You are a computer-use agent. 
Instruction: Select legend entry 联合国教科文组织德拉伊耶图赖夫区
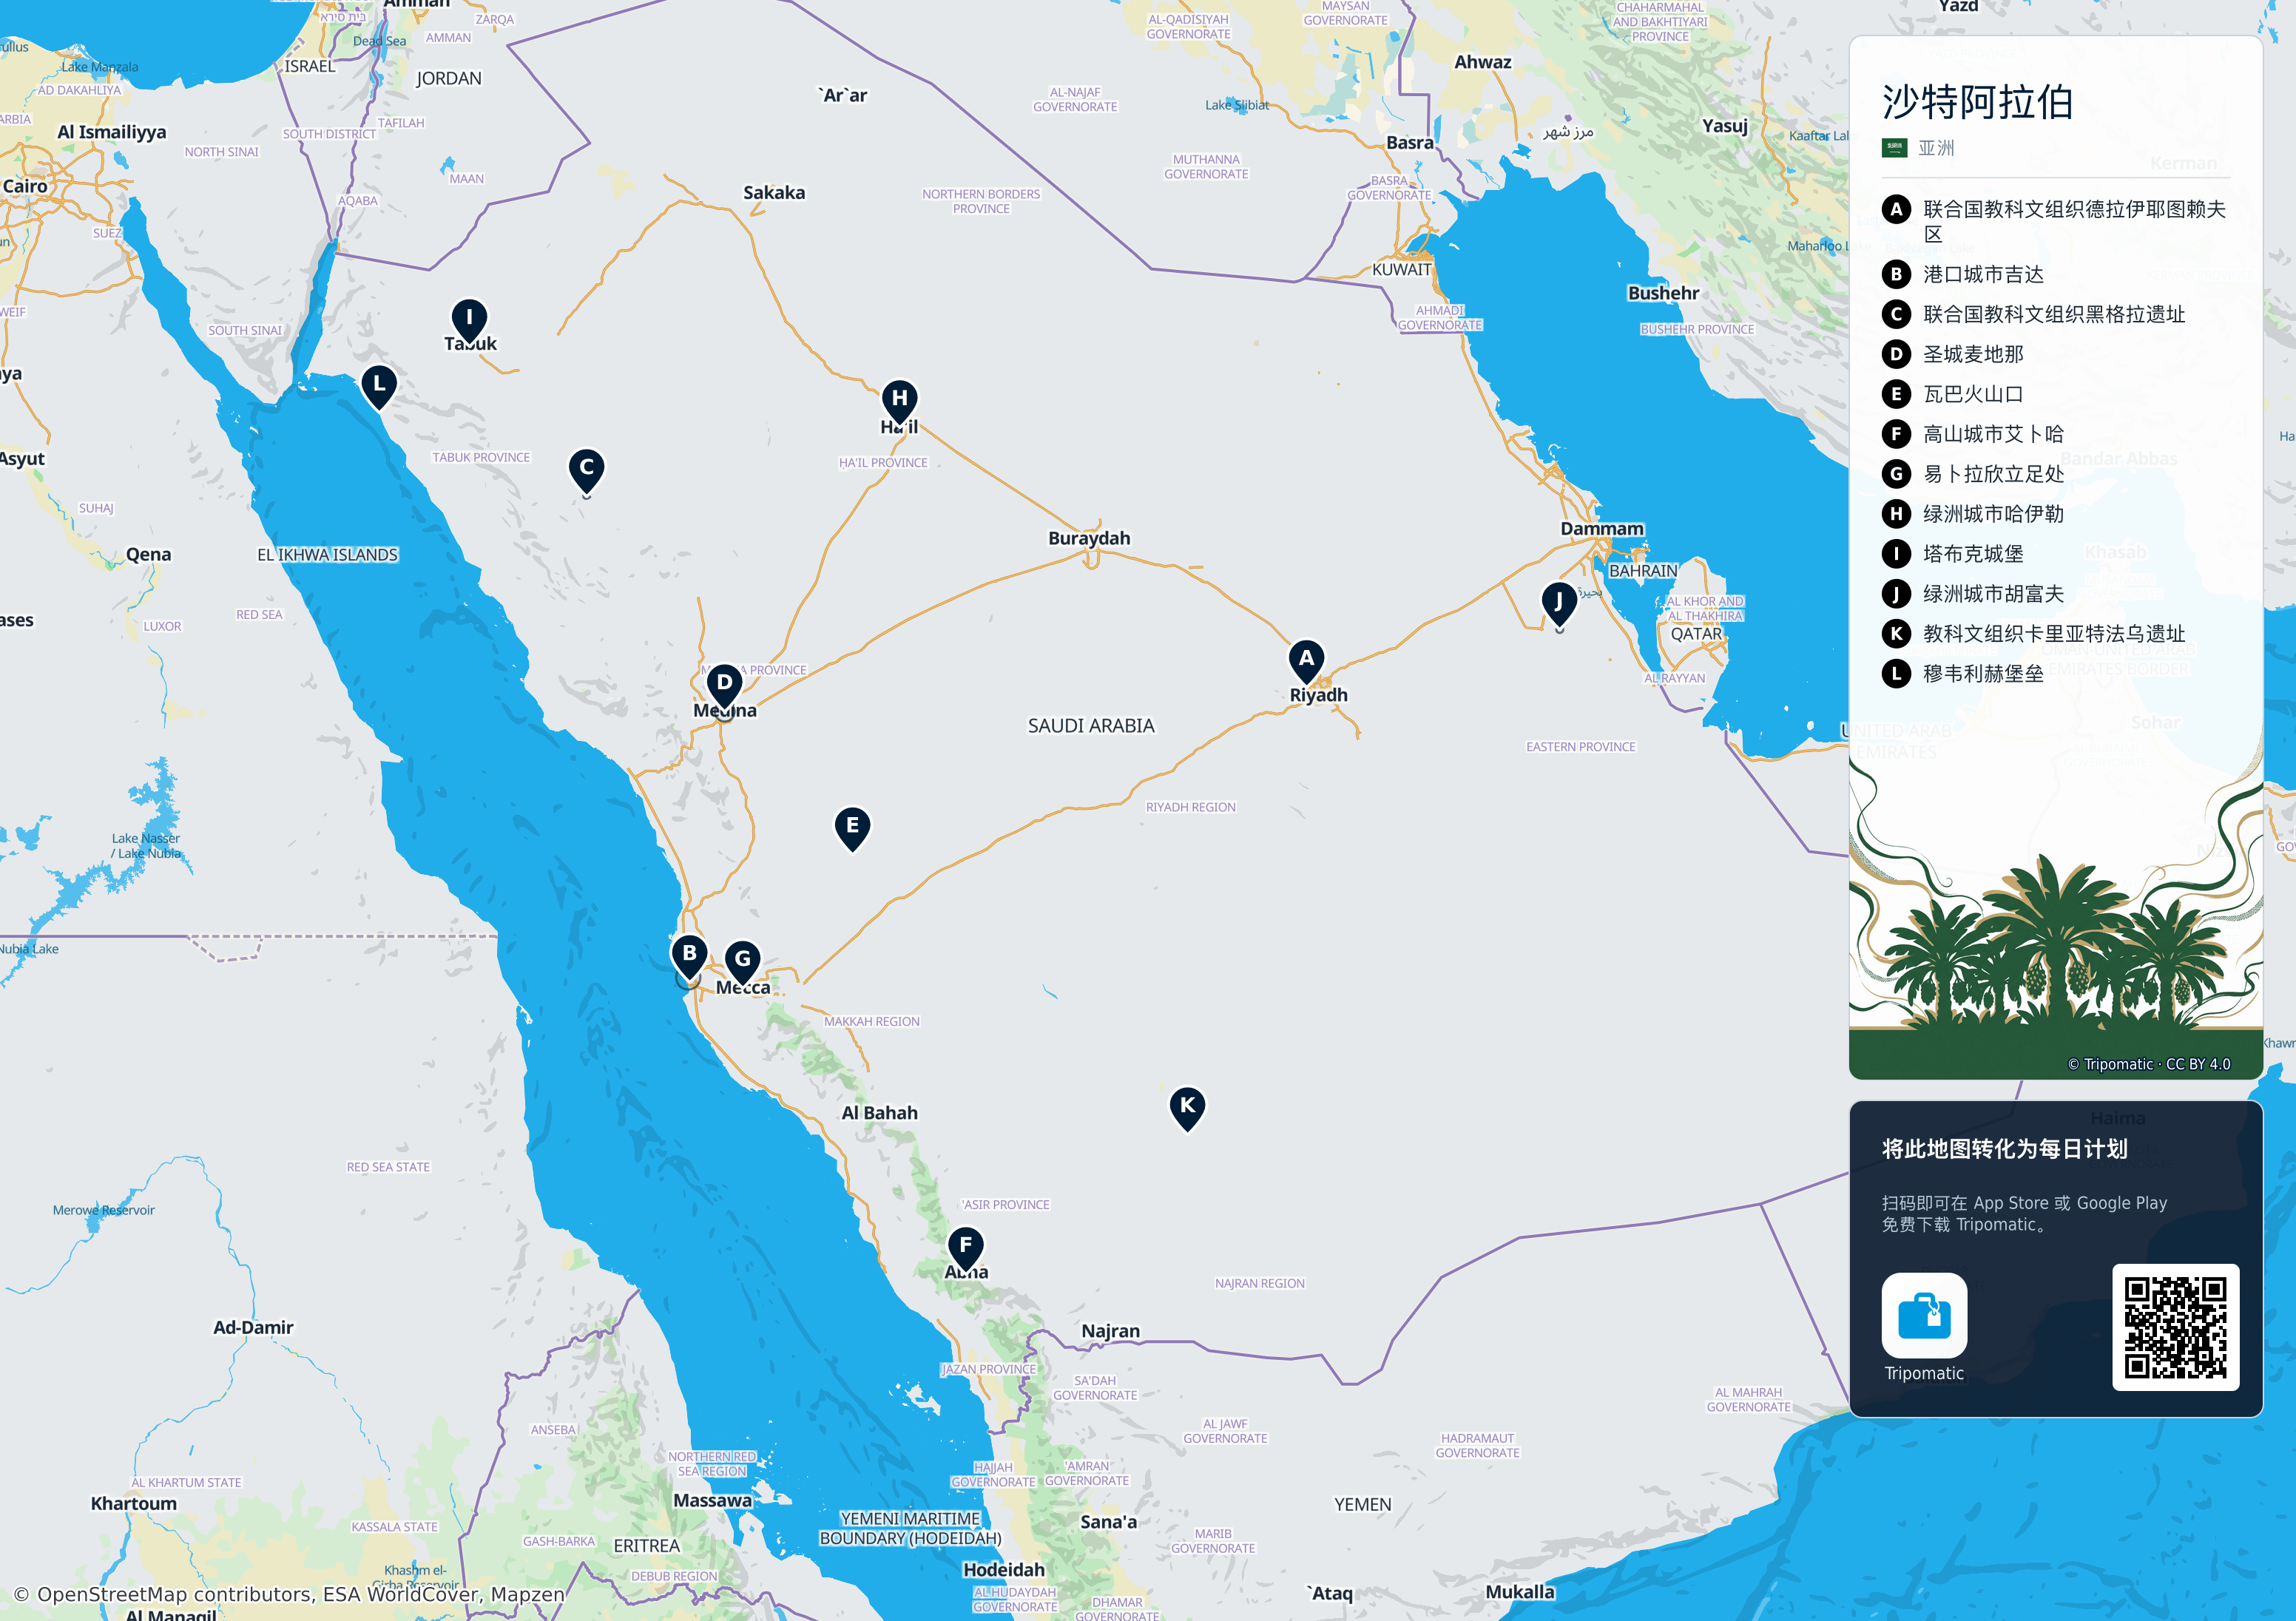(x=2055, y=221)
